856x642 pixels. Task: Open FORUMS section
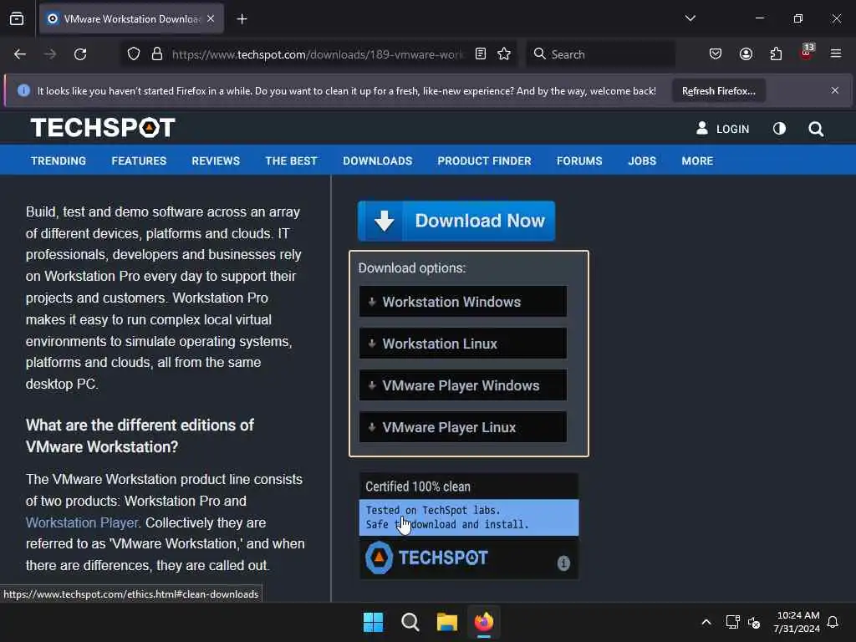click(x=579, y=161)
